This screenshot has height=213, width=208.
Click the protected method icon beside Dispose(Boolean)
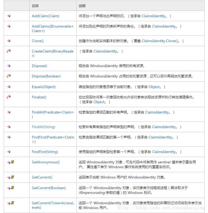tap(8, 76)
